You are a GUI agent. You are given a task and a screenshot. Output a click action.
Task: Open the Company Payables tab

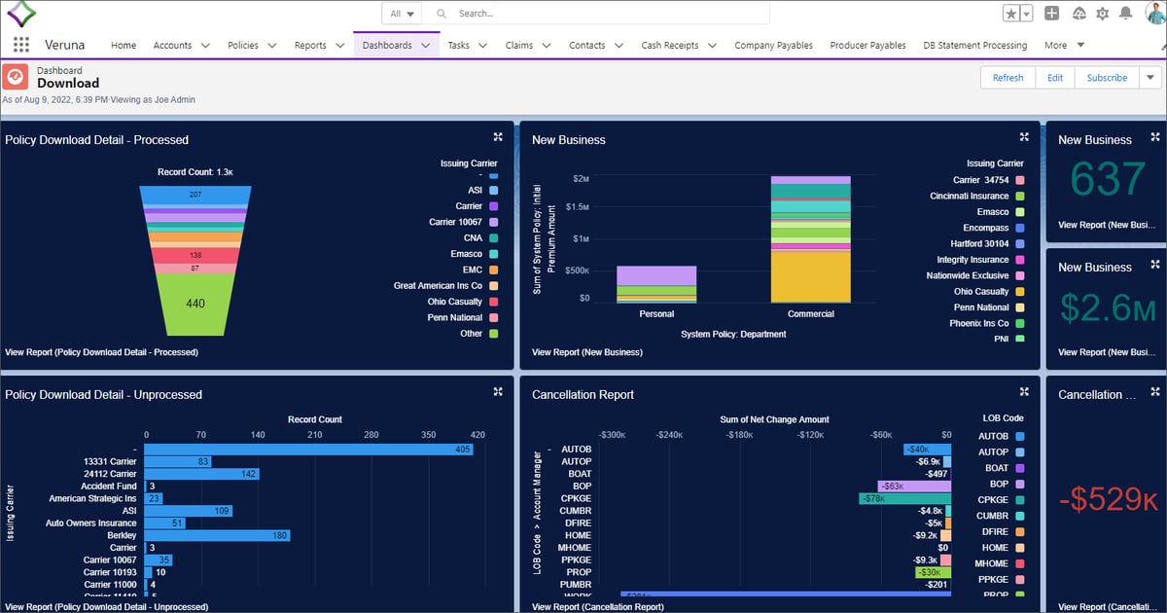(x=773, y=45)
